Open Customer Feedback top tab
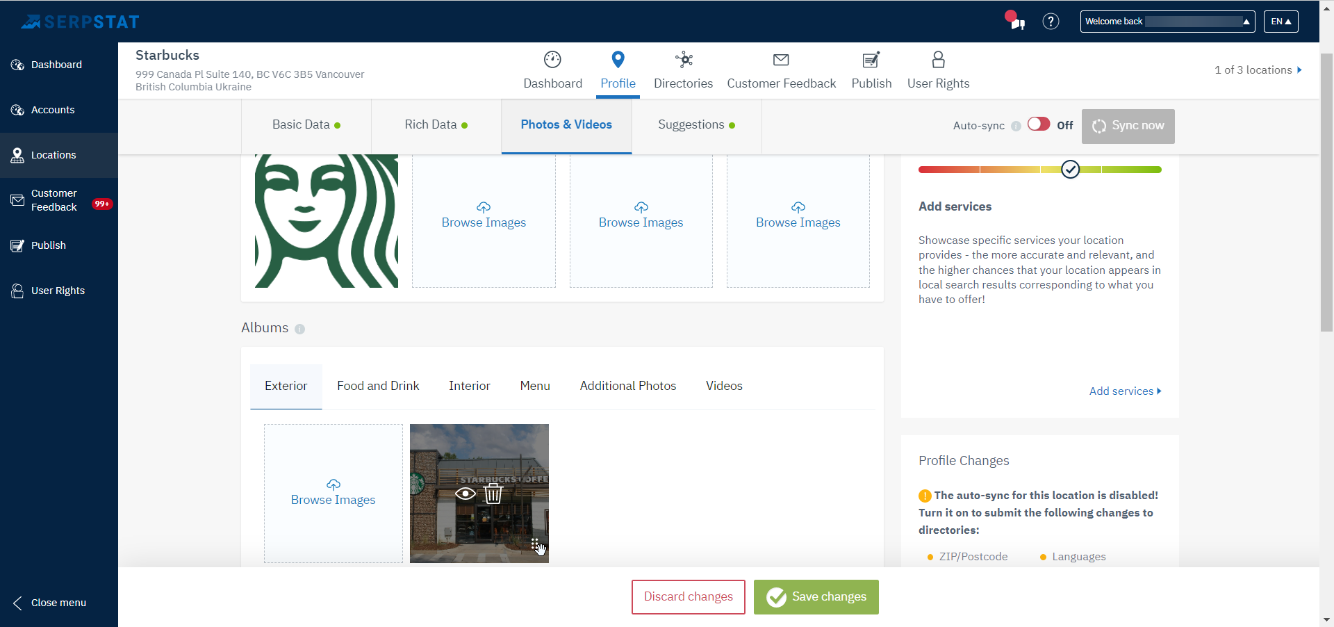 (781, 70)
